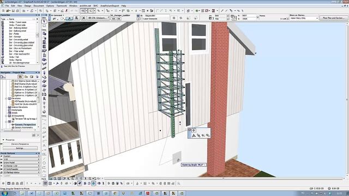Click the Project Map icon in Navigator
The width and height of the screenshot is (349, 196).
pos(20,77)
